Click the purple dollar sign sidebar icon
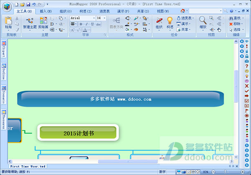The width and height of the screenshot is (251, 175). (x=247, y=140)
